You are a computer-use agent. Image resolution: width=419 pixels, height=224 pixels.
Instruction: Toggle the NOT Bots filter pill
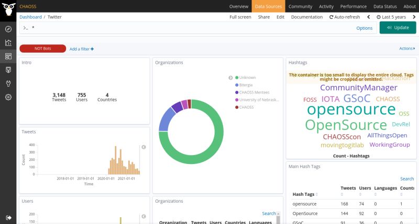(43, 49)
